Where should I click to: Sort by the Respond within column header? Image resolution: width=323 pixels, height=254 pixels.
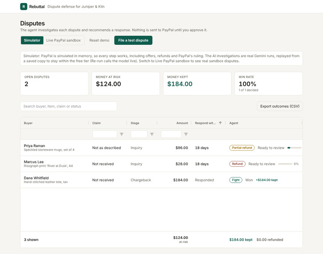(x=205, y=123)
